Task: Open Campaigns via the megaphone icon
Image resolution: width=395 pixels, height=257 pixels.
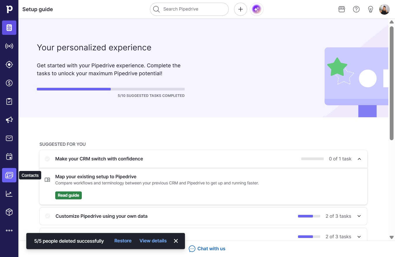Action: (x=9, y=120)
